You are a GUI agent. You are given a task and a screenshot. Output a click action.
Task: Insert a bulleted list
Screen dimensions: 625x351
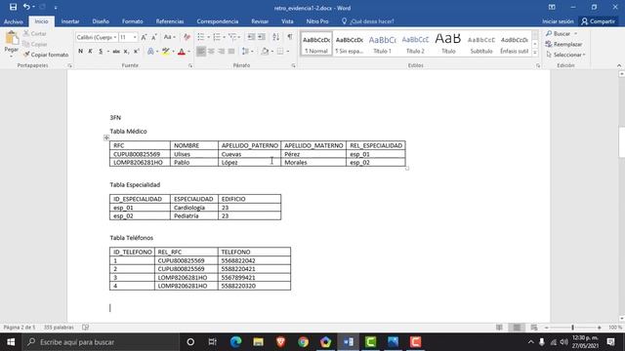click(x=201, y=37)
